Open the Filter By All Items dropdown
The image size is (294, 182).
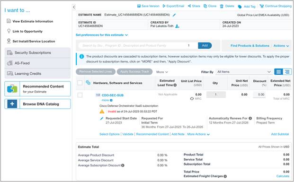coord(244,72)
